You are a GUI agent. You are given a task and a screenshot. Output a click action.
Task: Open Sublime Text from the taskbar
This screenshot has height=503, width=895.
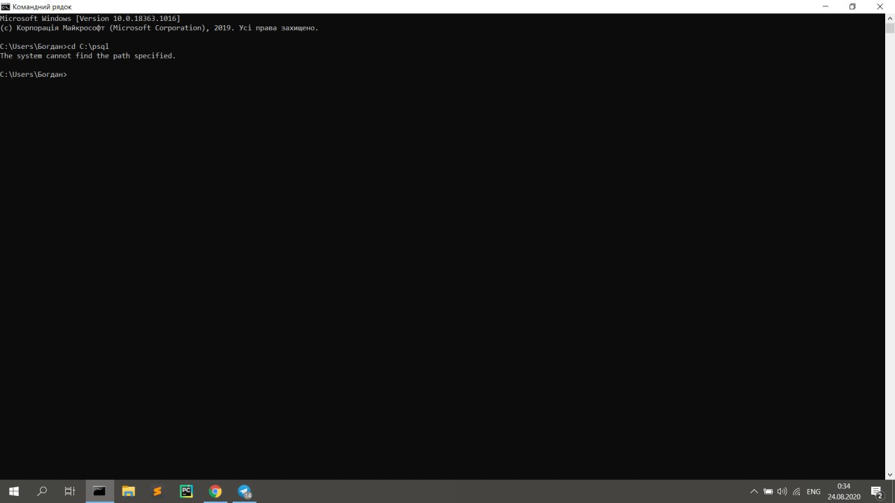tap(157, 491)
